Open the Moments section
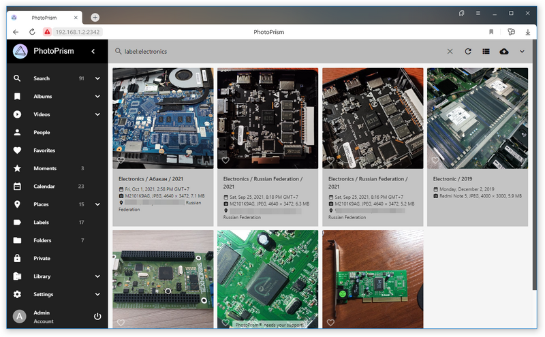 point(45,169)
